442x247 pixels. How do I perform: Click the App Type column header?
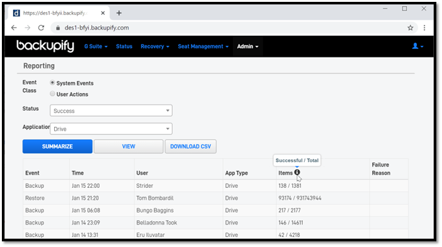click(x=236, y=173)
